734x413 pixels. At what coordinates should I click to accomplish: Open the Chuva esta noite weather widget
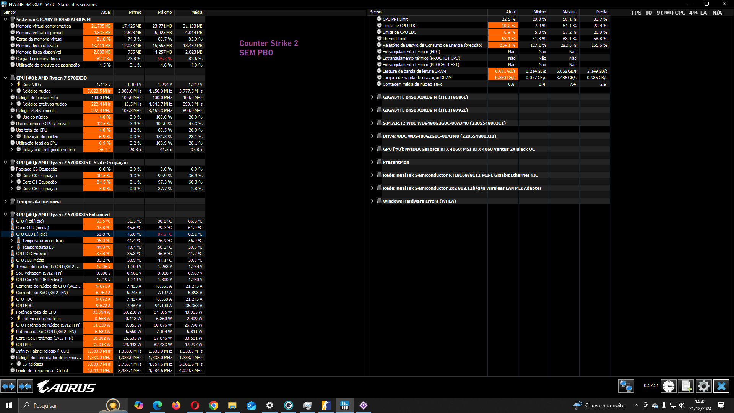[599, 405]
